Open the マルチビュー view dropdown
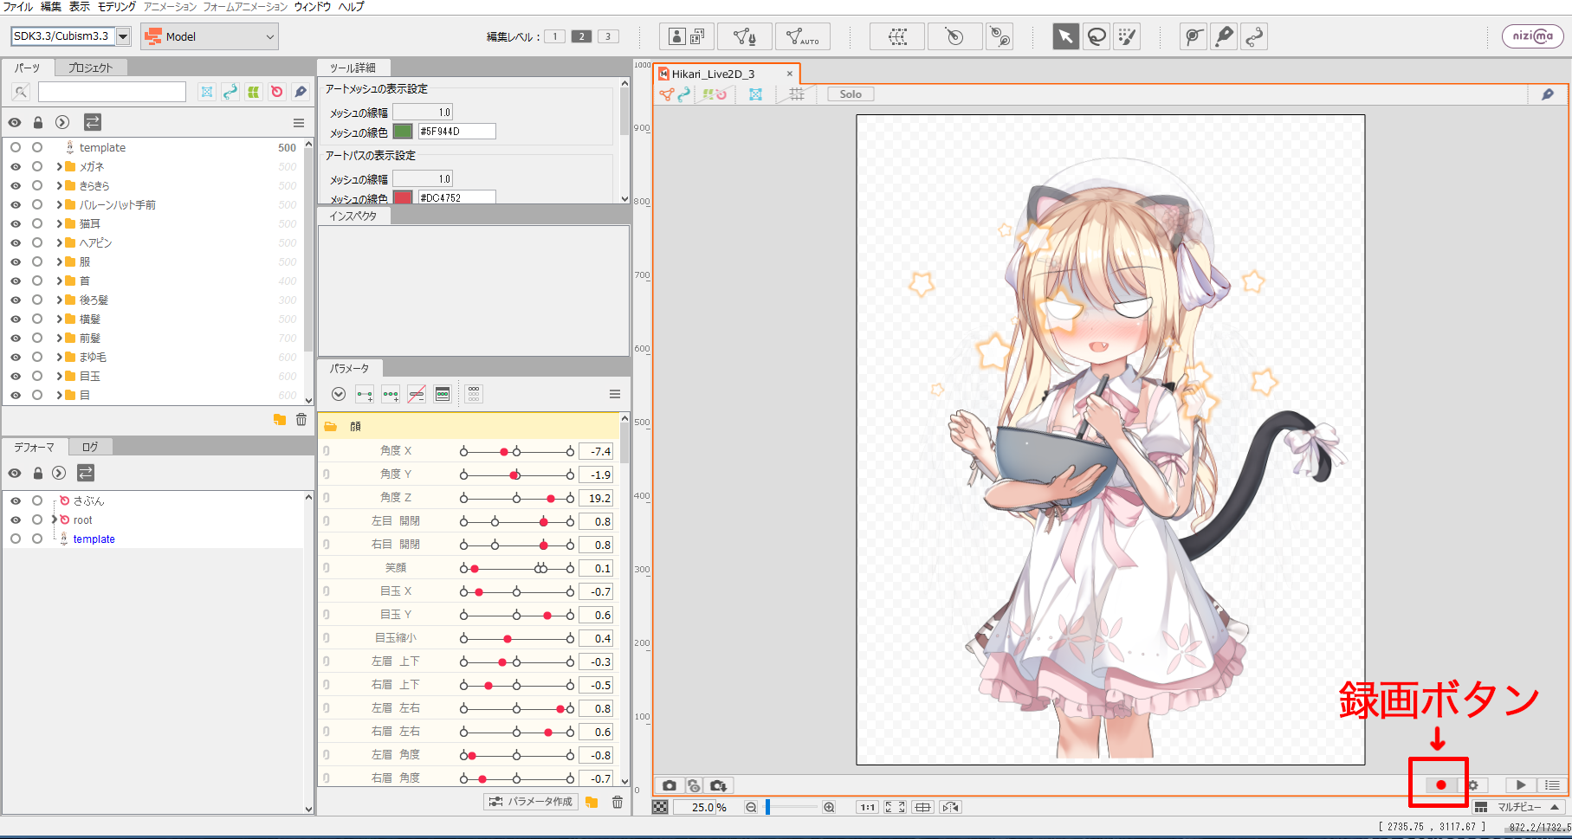 (1520, 807)
